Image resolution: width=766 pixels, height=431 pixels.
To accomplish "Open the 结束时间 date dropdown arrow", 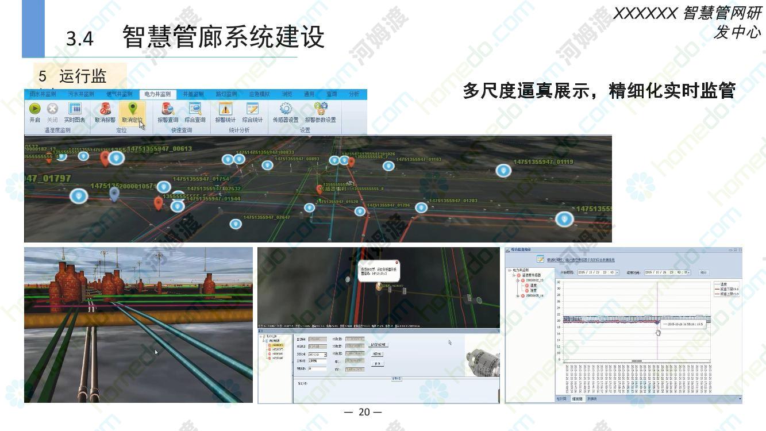I will click(688, 272).
